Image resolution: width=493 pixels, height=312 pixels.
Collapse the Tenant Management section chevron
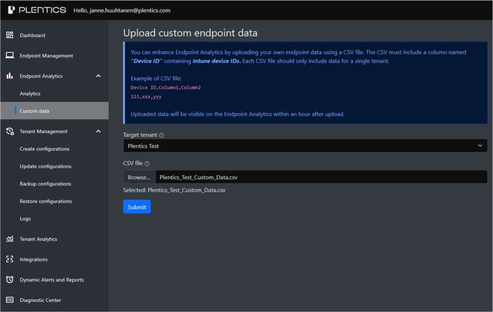(x=98, y=131)
